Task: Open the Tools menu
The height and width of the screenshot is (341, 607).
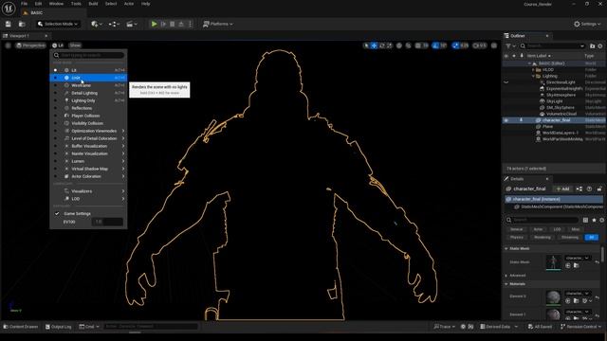Action: [76, 4]
